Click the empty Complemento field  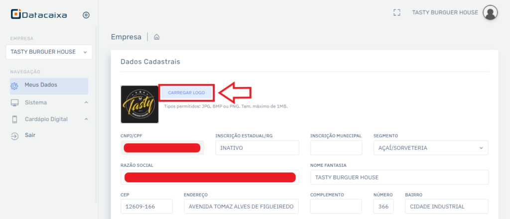(x=336, y=207)
